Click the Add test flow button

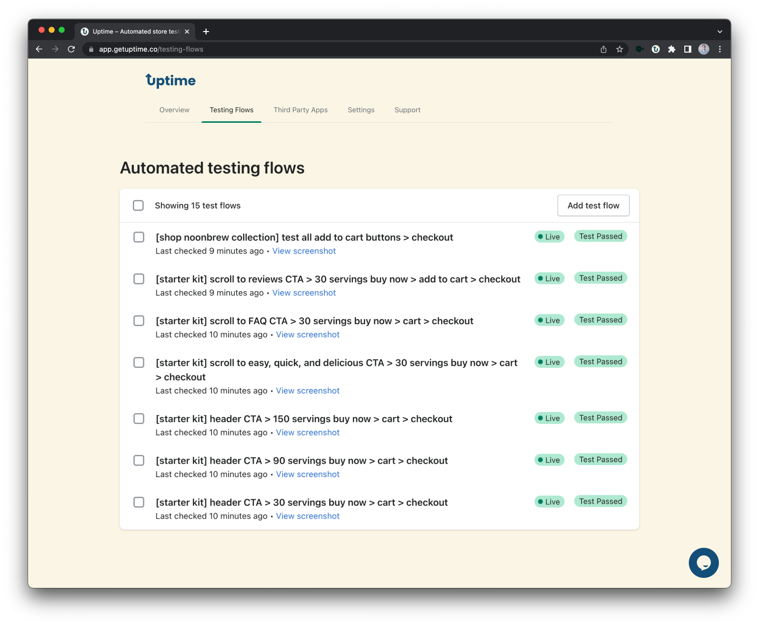click(594, 205)
